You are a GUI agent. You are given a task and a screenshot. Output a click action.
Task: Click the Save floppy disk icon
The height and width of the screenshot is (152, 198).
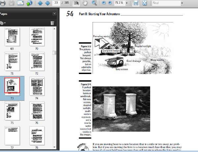pos(11,3)
